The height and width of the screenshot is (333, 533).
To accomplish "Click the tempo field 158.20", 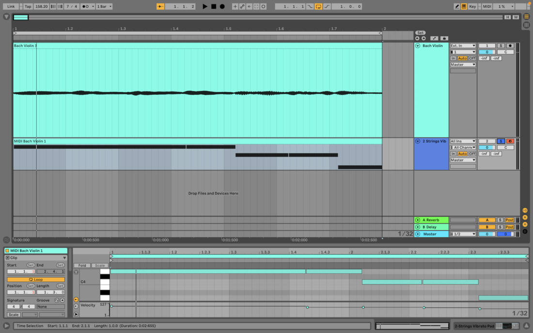I will tap(41, 6).
